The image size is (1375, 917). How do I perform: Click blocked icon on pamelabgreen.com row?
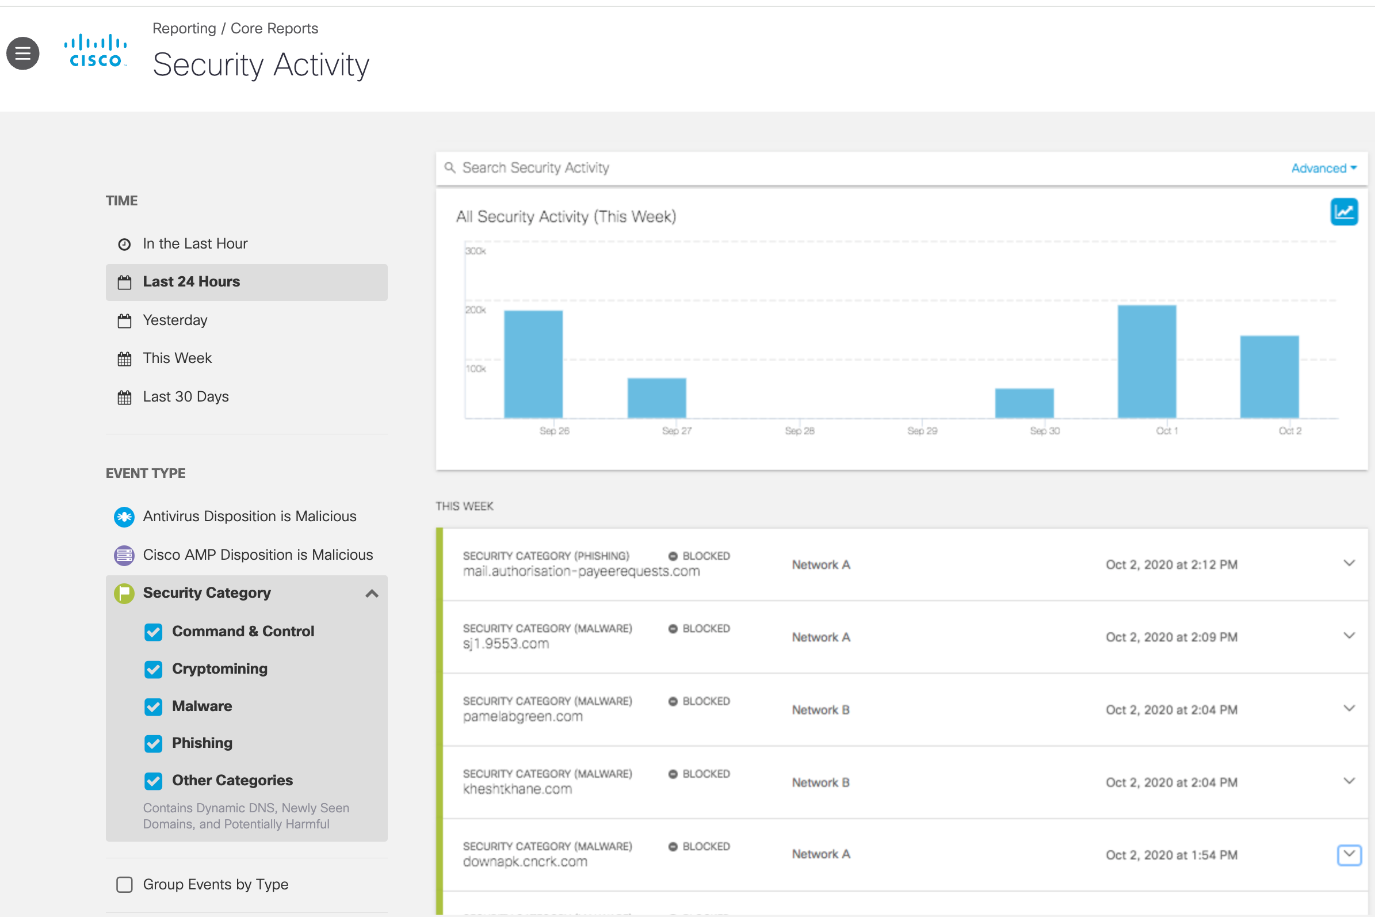pos(673,701)
